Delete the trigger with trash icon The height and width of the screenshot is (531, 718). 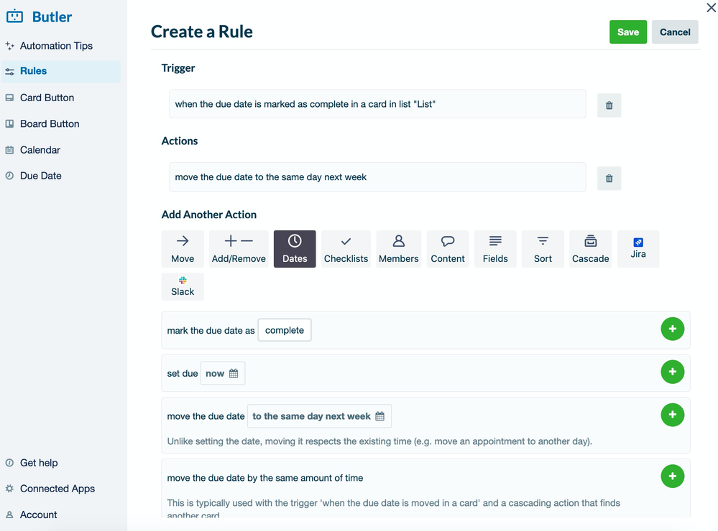609,105
